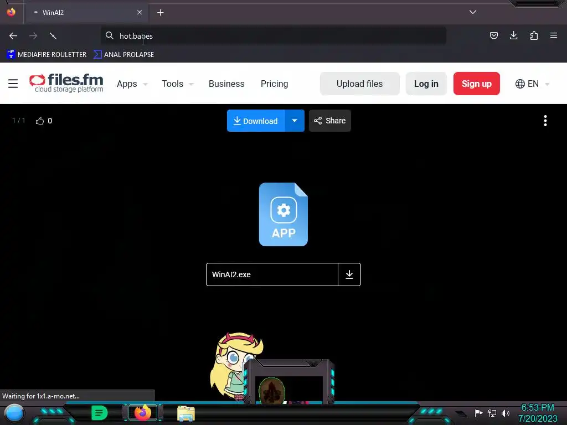The width and height of the screenshot is (567, 425).
Task: Expand the list all tabs chevron
Action: (x=473, y=12)
